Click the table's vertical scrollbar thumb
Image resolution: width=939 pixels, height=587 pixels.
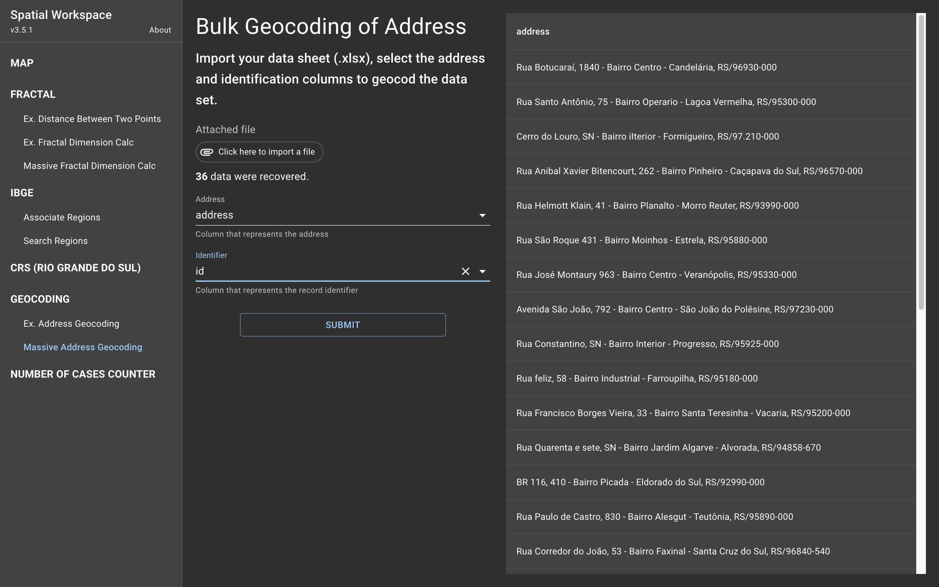click(921, 163)
